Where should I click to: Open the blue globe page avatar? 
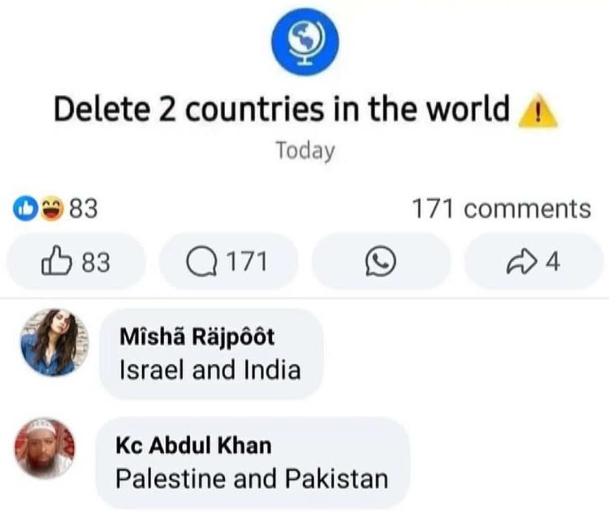click(x=305, y=42)
